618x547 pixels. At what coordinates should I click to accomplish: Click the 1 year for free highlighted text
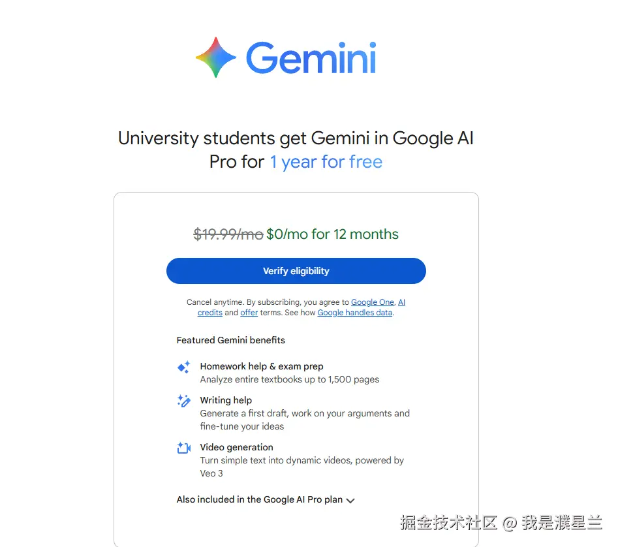(326, 162)
